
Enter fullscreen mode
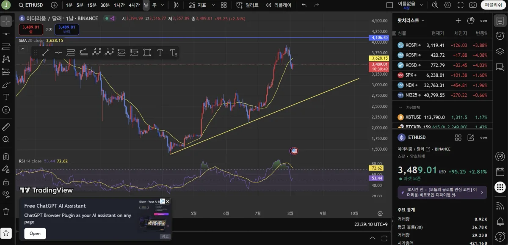click(460, 5)
